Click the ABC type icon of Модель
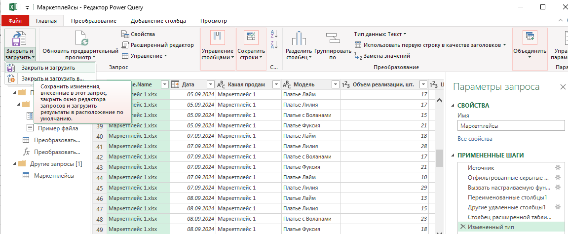Viewport: 568px width, 234px height. 287,84
